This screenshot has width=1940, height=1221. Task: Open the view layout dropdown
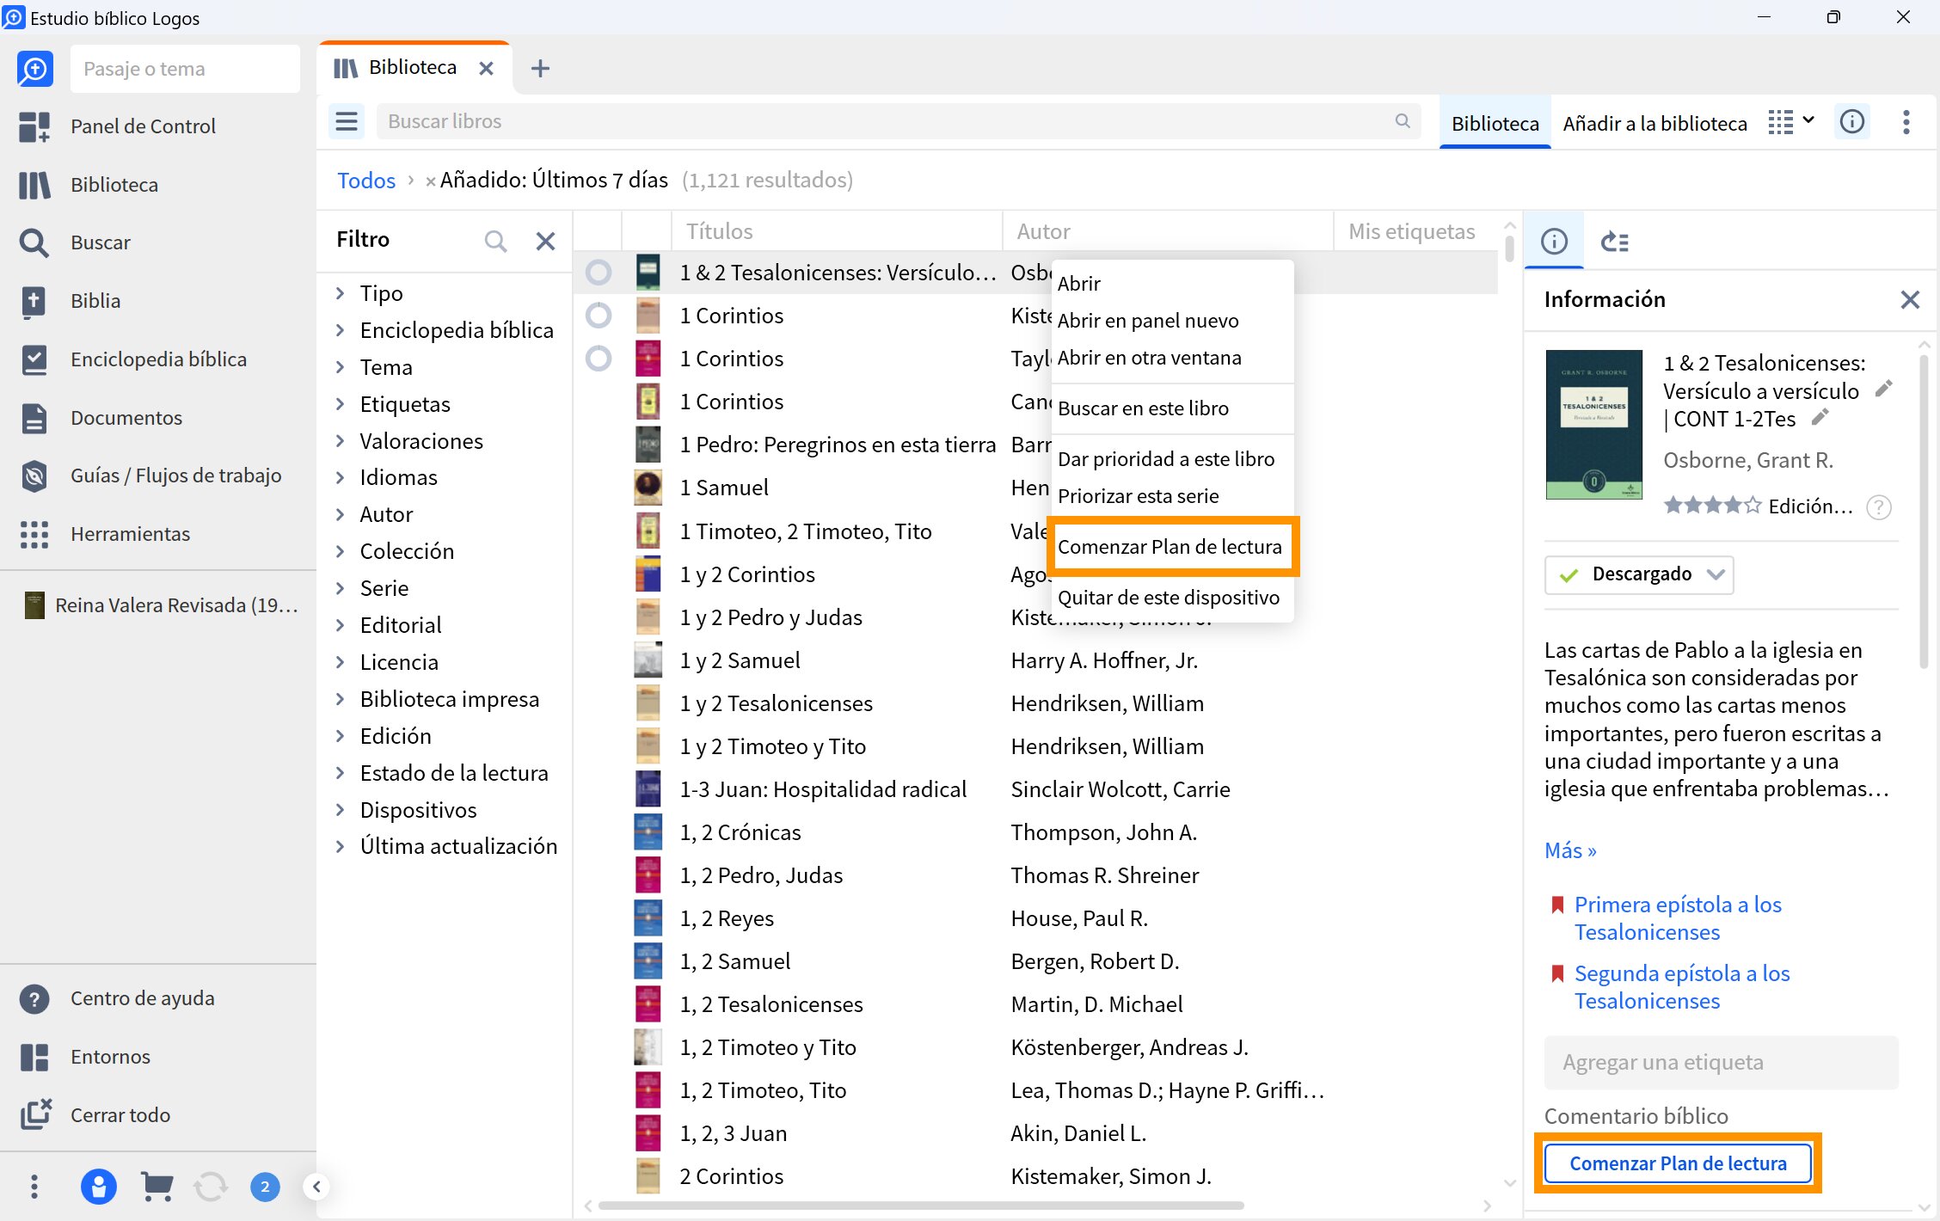coord(1791,122)
